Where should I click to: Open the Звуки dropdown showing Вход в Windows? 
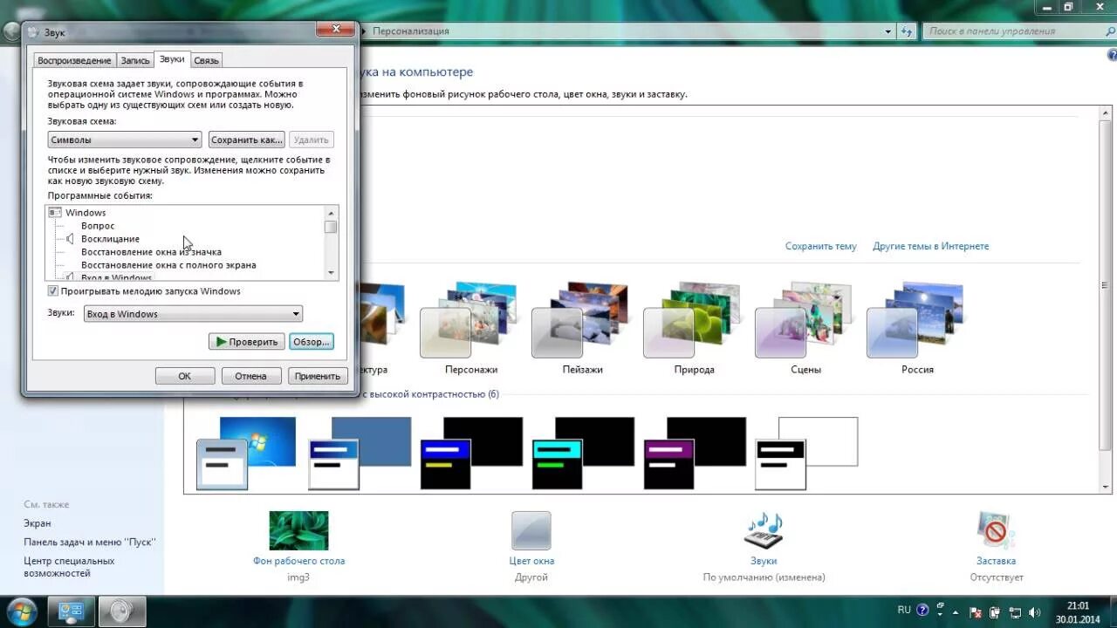193,314
